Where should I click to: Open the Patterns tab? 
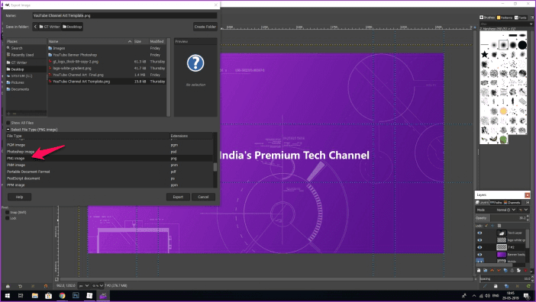coord(505,18)
